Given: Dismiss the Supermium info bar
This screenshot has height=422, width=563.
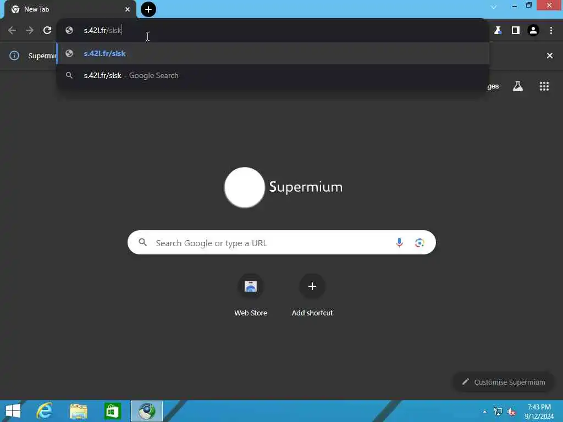Looking at the screenshot, I should (550, 55).
